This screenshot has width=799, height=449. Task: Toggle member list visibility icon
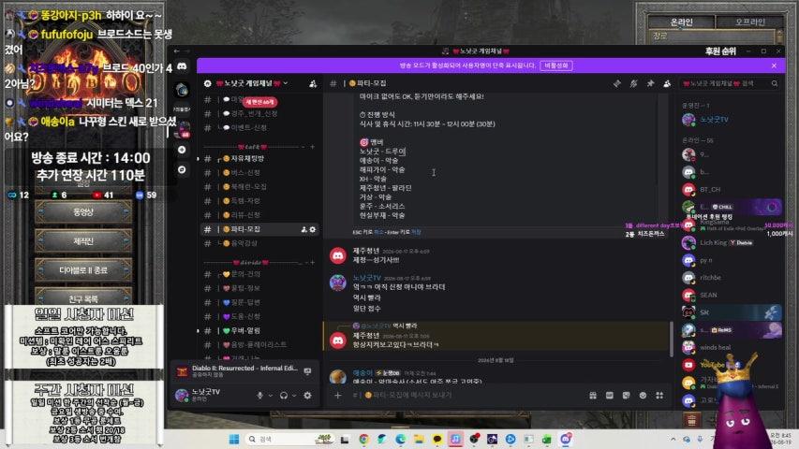pos(667,83)
